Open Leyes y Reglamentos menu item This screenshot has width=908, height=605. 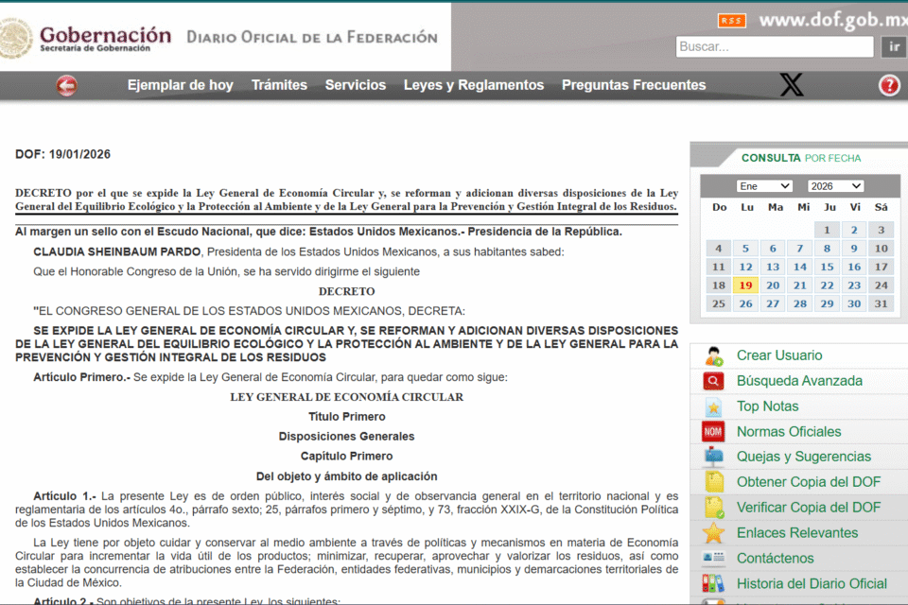coord(473,85)
